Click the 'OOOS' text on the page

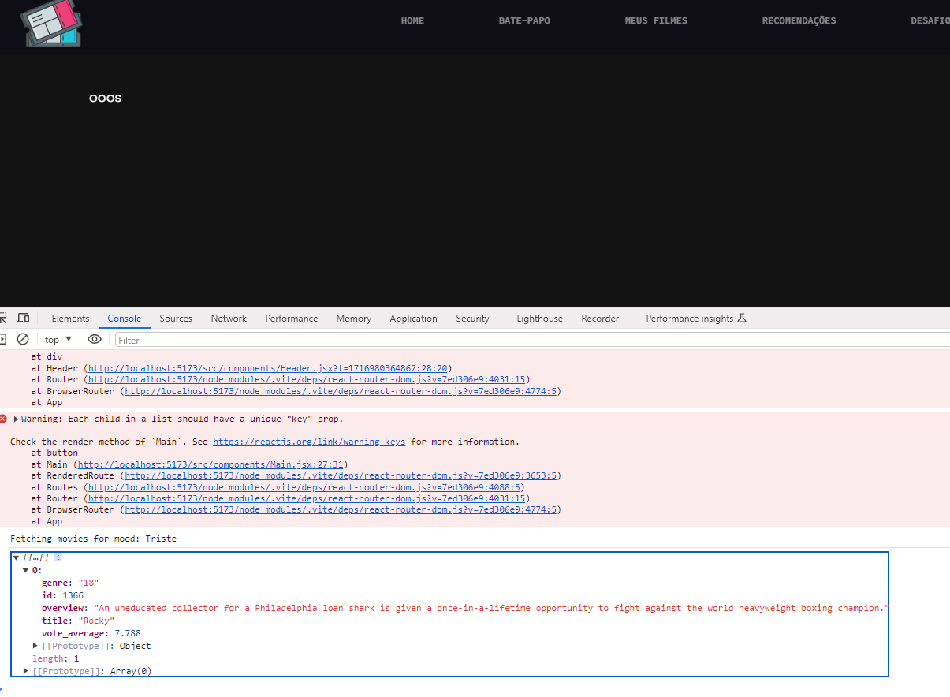106,99
